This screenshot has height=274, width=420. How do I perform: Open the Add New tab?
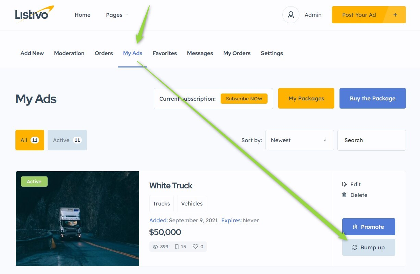pyautogui.click(x=32, y=53)
